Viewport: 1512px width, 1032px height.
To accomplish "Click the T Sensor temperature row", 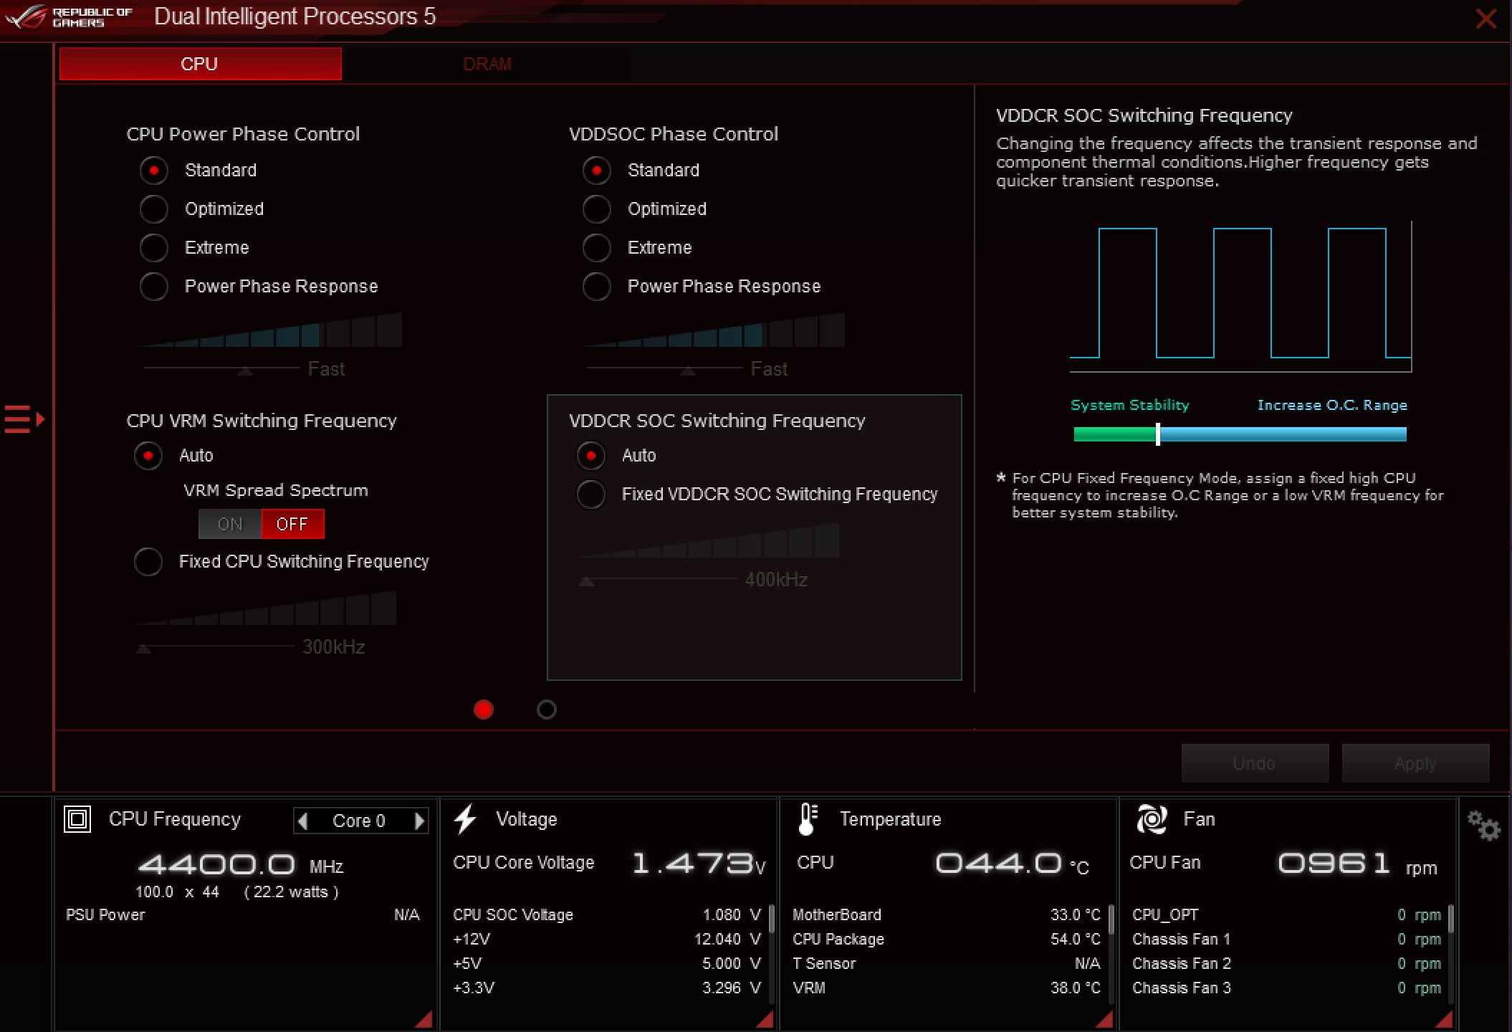I will (947, 964).
